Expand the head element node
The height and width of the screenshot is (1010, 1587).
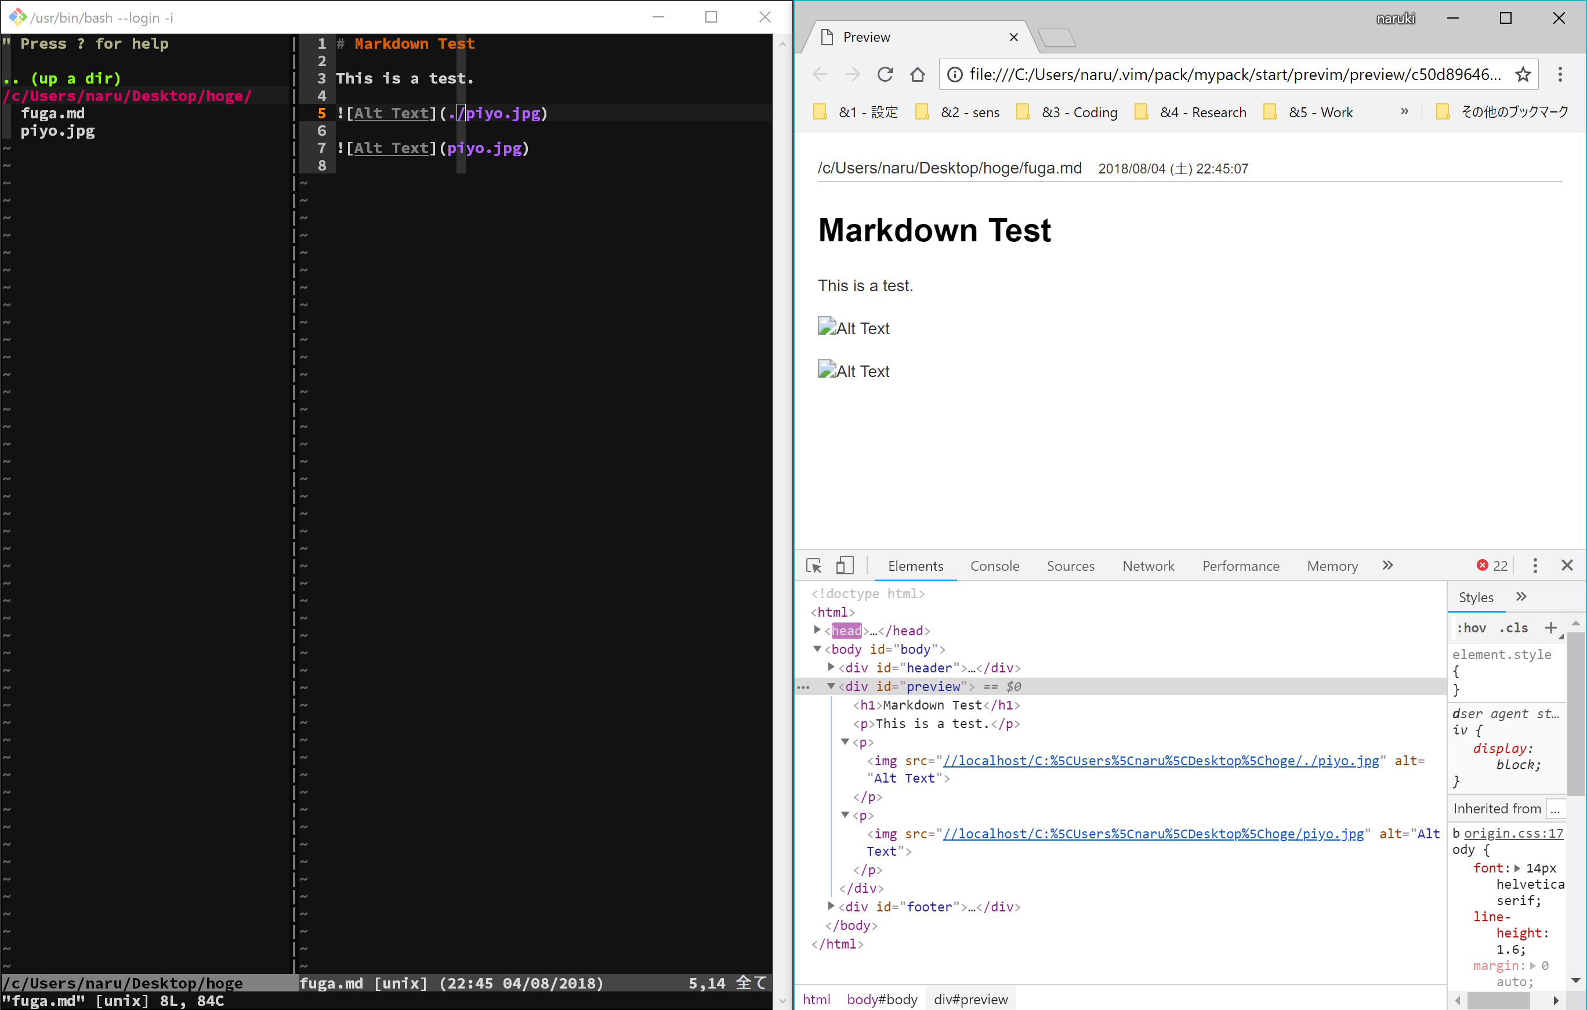point(817,630)
